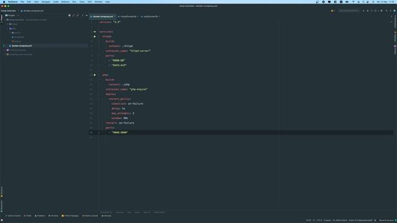Expand Scratches and Consoles node

click(5, 55)
